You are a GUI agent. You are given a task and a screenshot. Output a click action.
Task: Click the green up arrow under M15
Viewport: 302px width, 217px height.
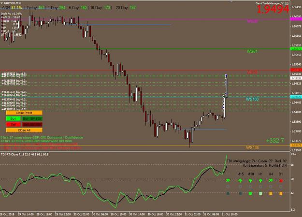point(240,181)
